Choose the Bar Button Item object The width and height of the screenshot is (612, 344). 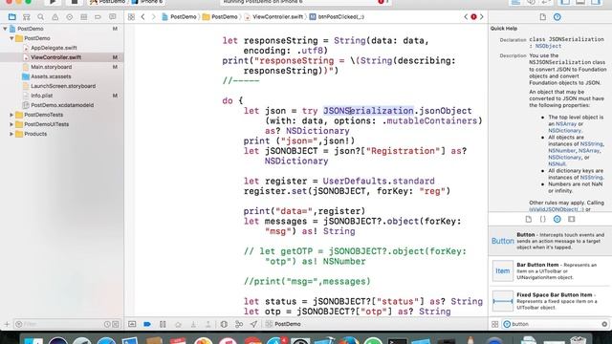(x=550, y=271)
